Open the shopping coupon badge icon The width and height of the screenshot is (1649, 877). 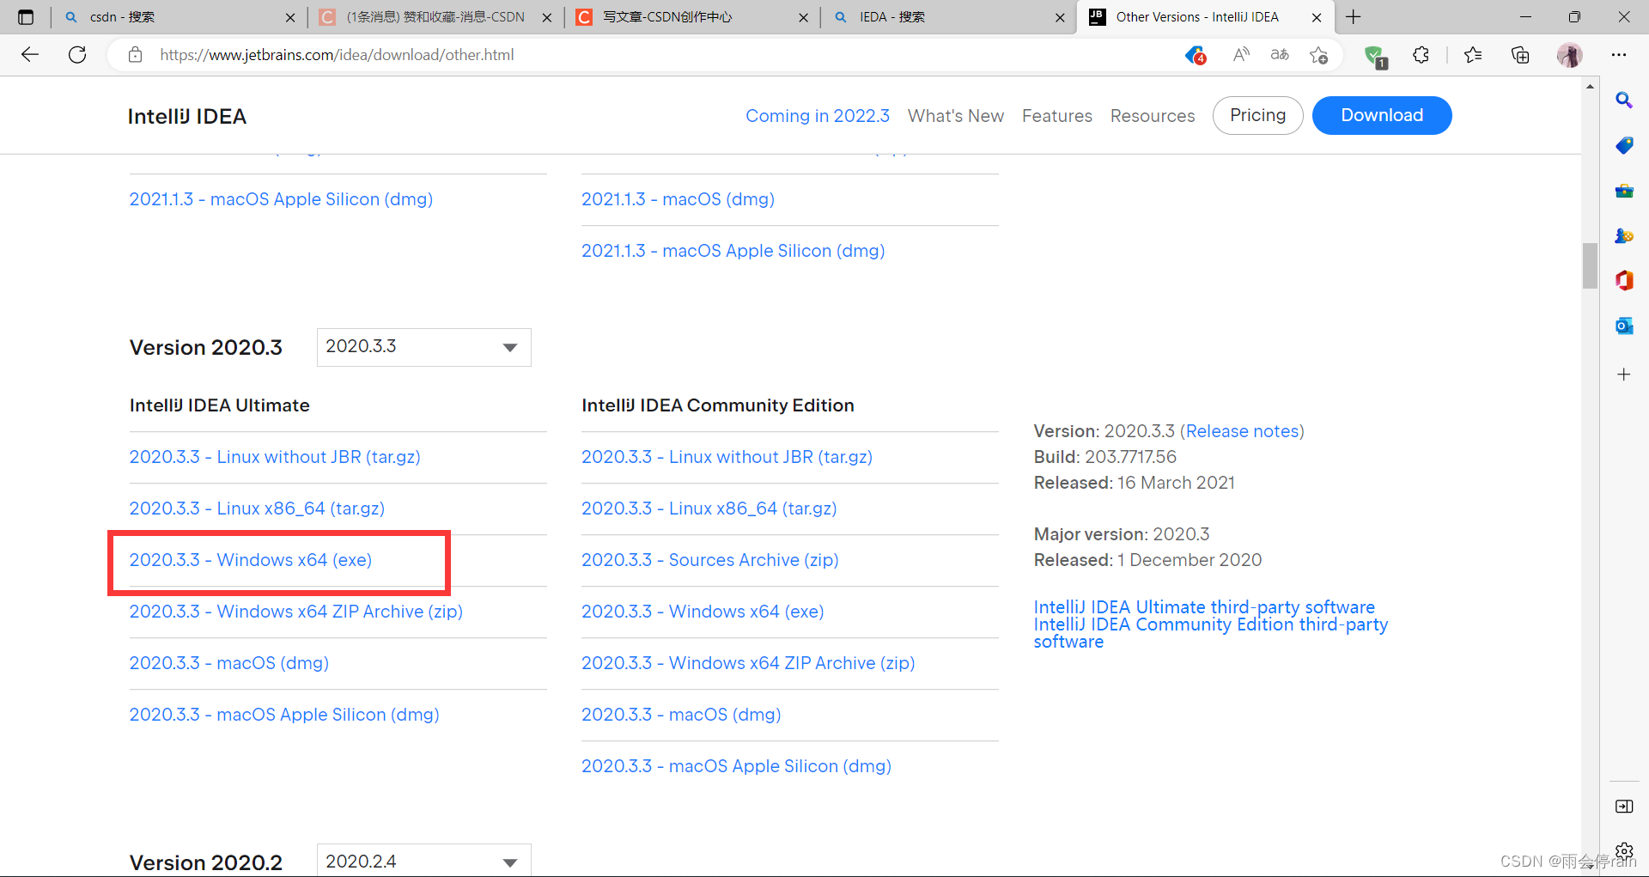tap(1195, 55)
